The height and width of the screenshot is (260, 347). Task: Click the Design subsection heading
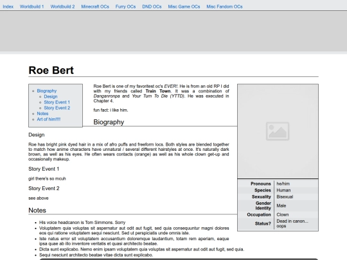point(37,135)
